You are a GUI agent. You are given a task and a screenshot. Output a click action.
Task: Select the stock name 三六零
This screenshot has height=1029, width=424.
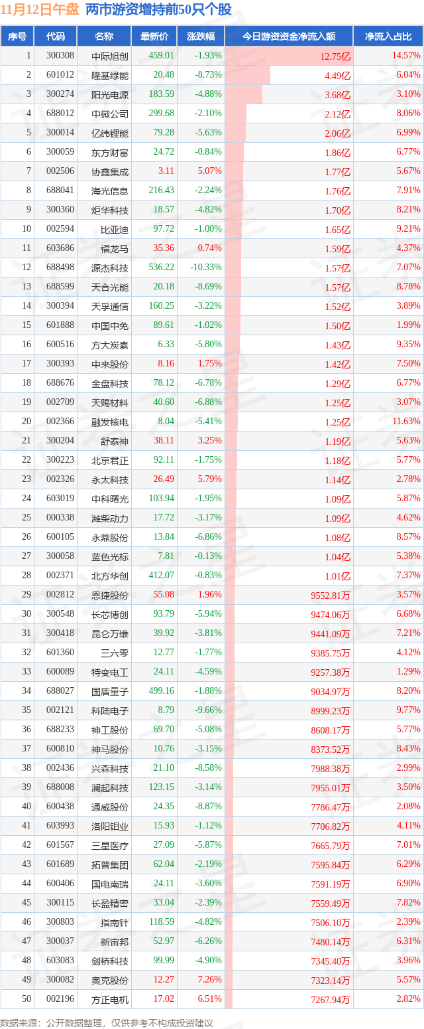pos(115,653)
